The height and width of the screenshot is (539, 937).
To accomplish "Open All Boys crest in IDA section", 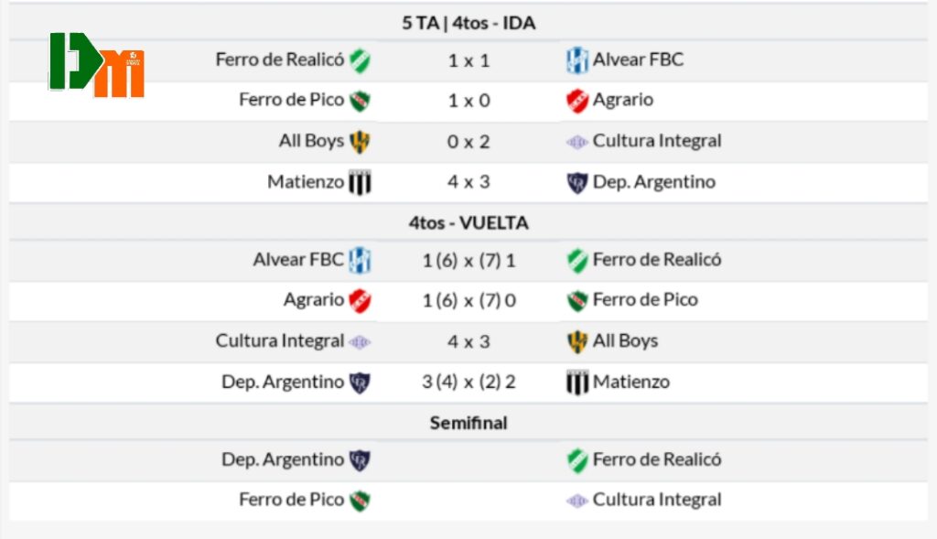I will [x=360, y=142].
